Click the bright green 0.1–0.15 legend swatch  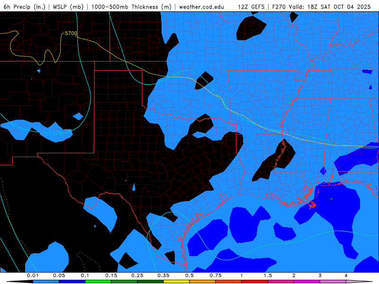point(98,282)
